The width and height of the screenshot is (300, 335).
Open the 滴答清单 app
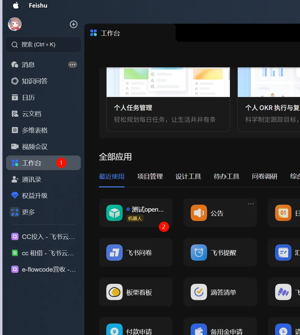(220, 292)
